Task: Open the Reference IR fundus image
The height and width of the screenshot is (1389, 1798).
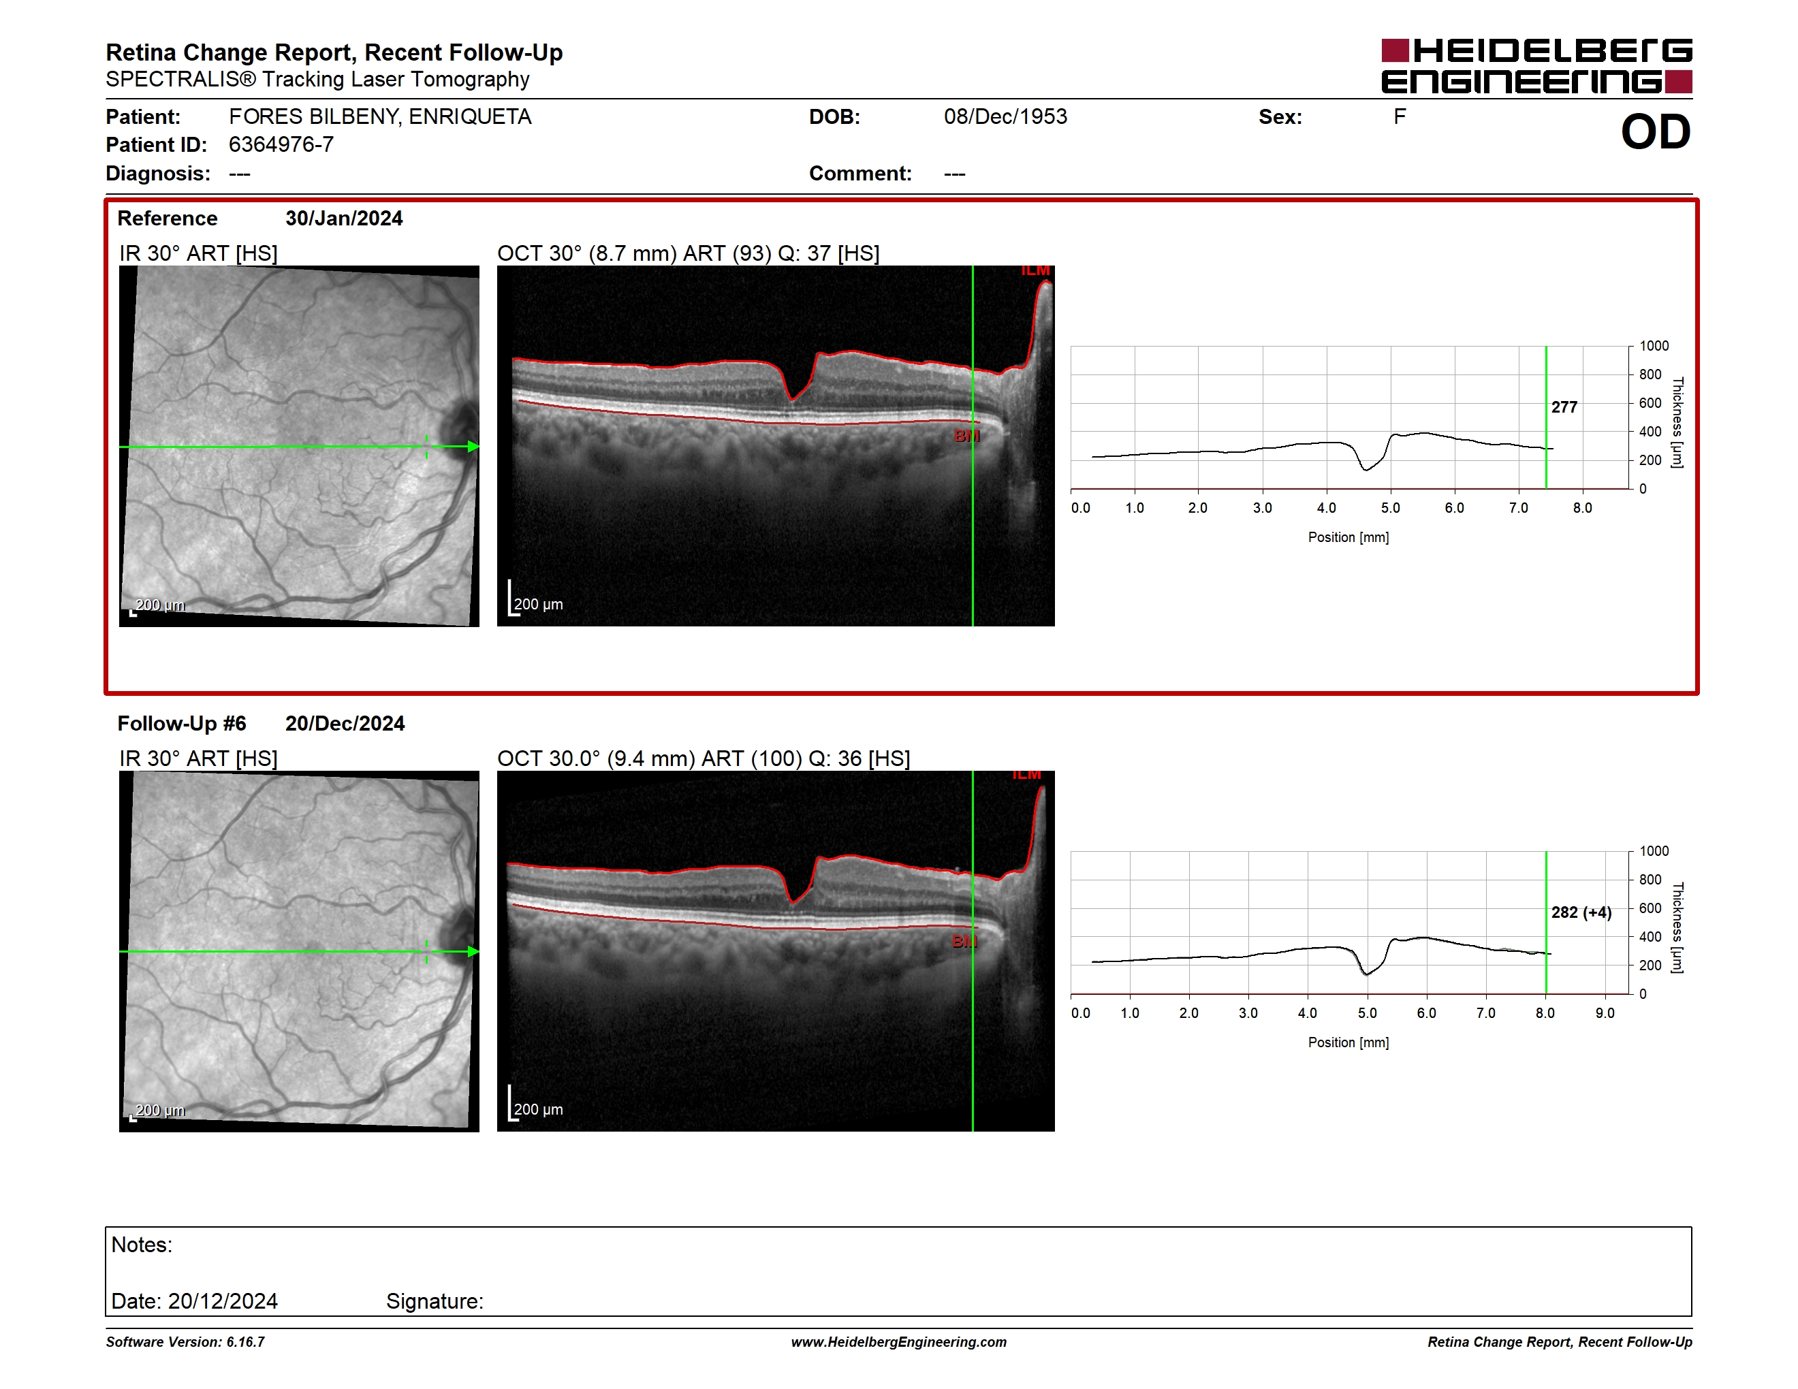Action: coord(299,446)
